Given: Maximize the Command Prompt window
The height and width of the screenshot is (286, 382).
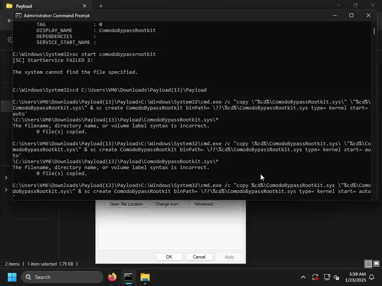Looking at the screenshot, I should coord(351,15).
